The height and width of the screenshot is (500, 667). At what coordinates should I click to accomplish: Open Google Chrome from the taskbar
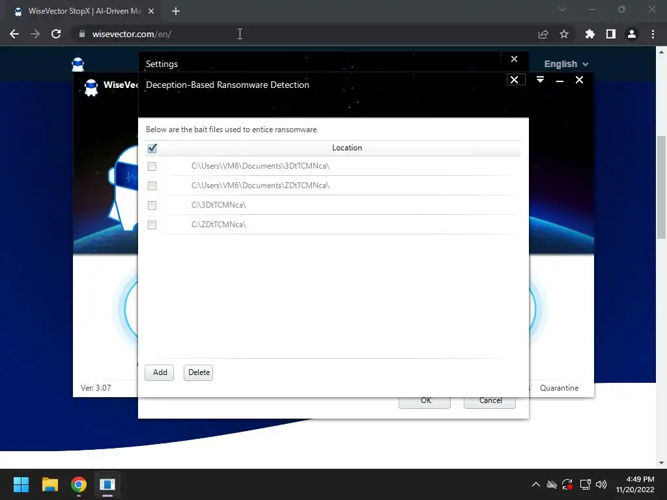click(x=79, y=484)
